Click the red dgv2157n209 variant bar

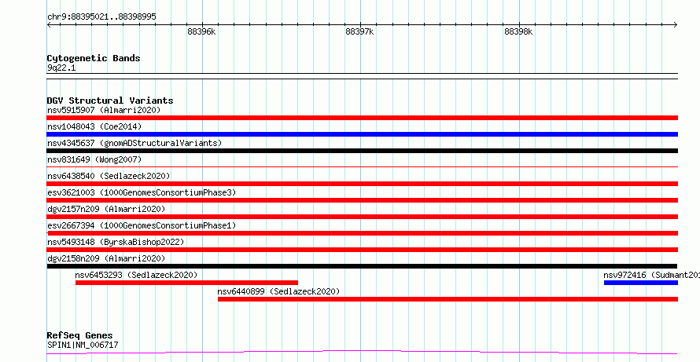pos(362,217)
